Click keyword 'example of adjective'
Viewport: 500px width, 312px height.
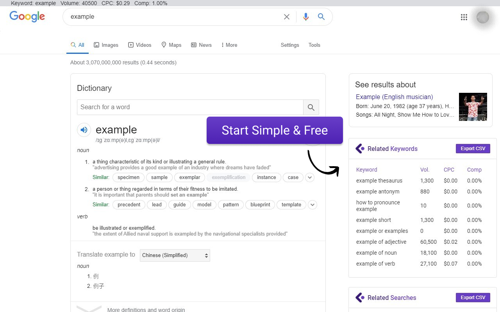[381, 242]
